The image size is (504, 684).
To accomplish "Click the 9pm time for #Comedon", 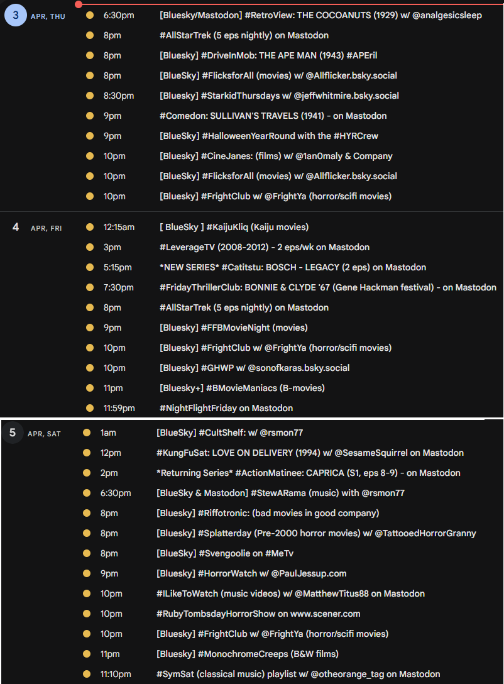I will coord(112,116).
